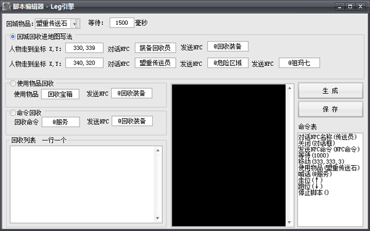Click the 保存 button
The height and width of the screenshot is (231, 370).
click(x=331, y=109)
